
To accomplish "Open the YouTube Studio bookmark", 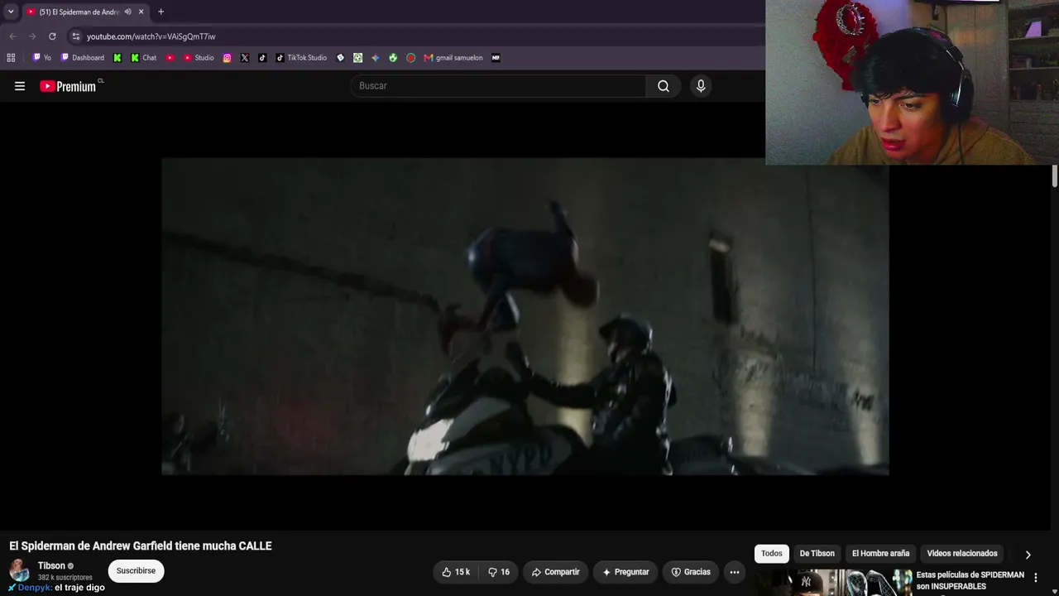I will [x=199, y=58].
